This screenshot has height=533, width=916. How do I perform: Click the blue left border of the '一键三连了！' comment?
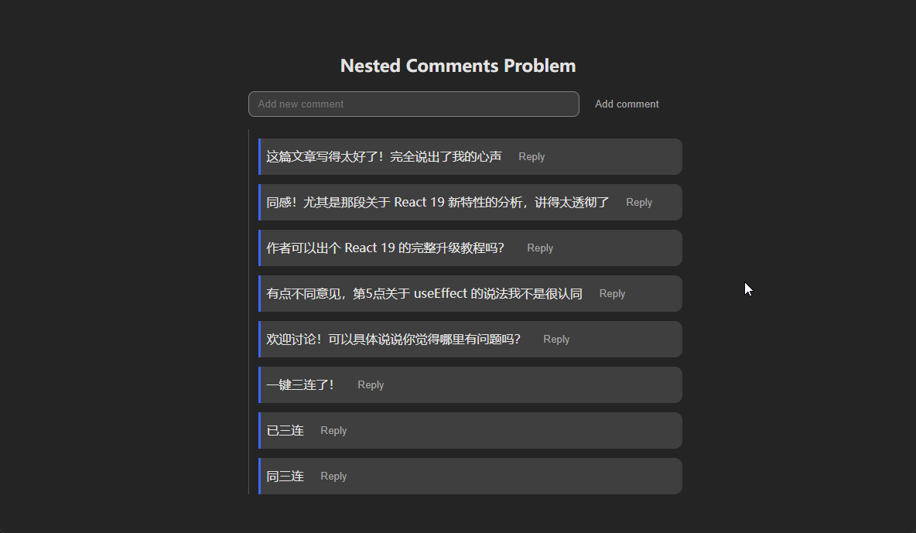click(260, 385)
